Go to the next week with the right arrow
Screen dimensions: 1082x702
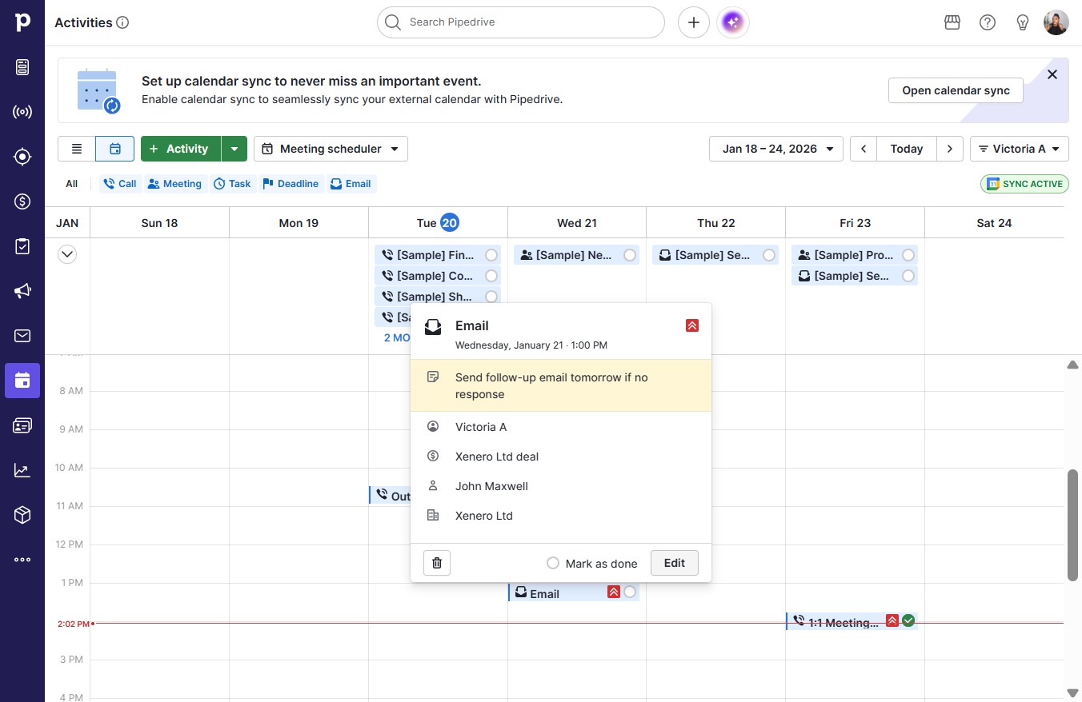(950, 149)
